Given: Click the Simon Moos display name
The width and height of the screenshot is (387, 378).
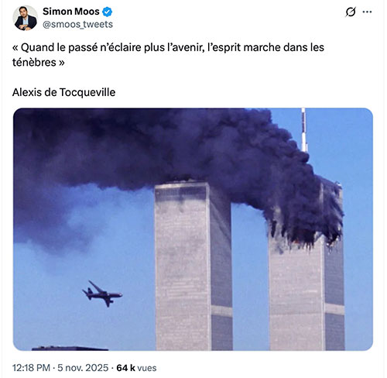Looking at the screenshot, I should click(71, 12).
